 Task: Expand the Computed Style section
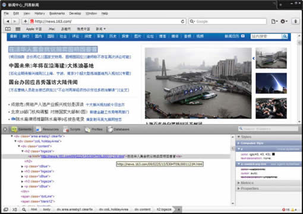(239, 143)
